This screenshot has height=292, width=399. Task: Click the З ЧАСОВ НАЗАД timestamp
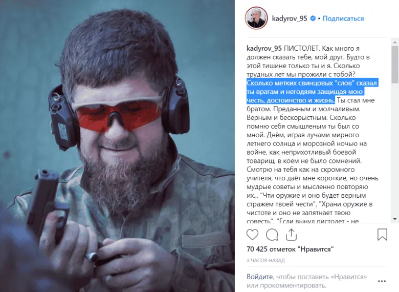pyautogui.click(x=265, y=260)
